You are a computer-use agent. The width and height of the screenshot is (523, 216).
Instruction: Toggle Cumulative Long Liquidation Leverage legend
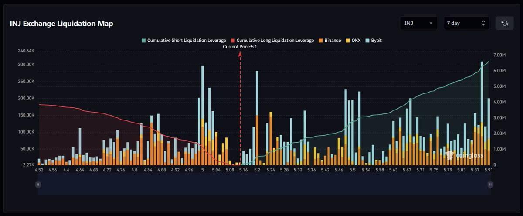[272, 40]
